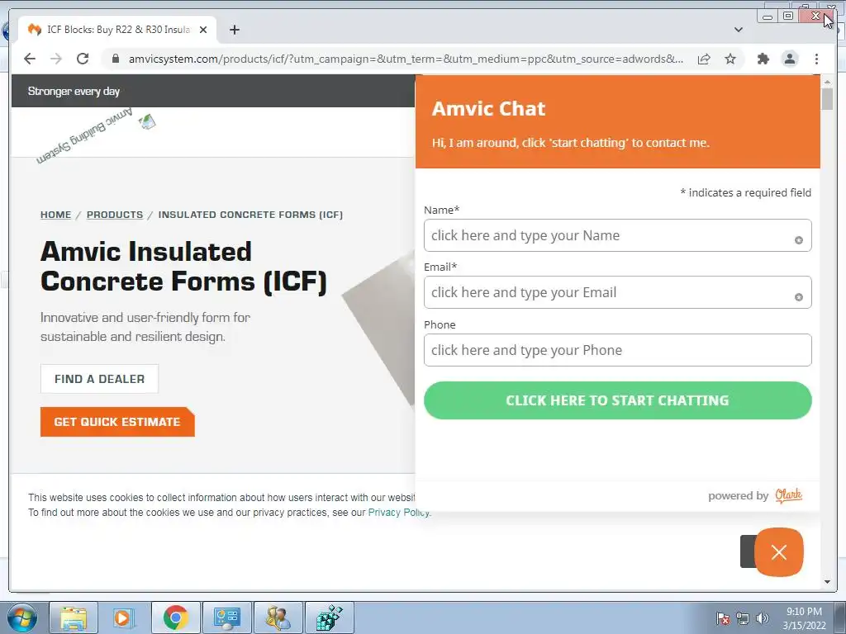The image size is (846, 634).
Task: Open the Chrome profile avatar menu
Action: [x=790, y=59]
